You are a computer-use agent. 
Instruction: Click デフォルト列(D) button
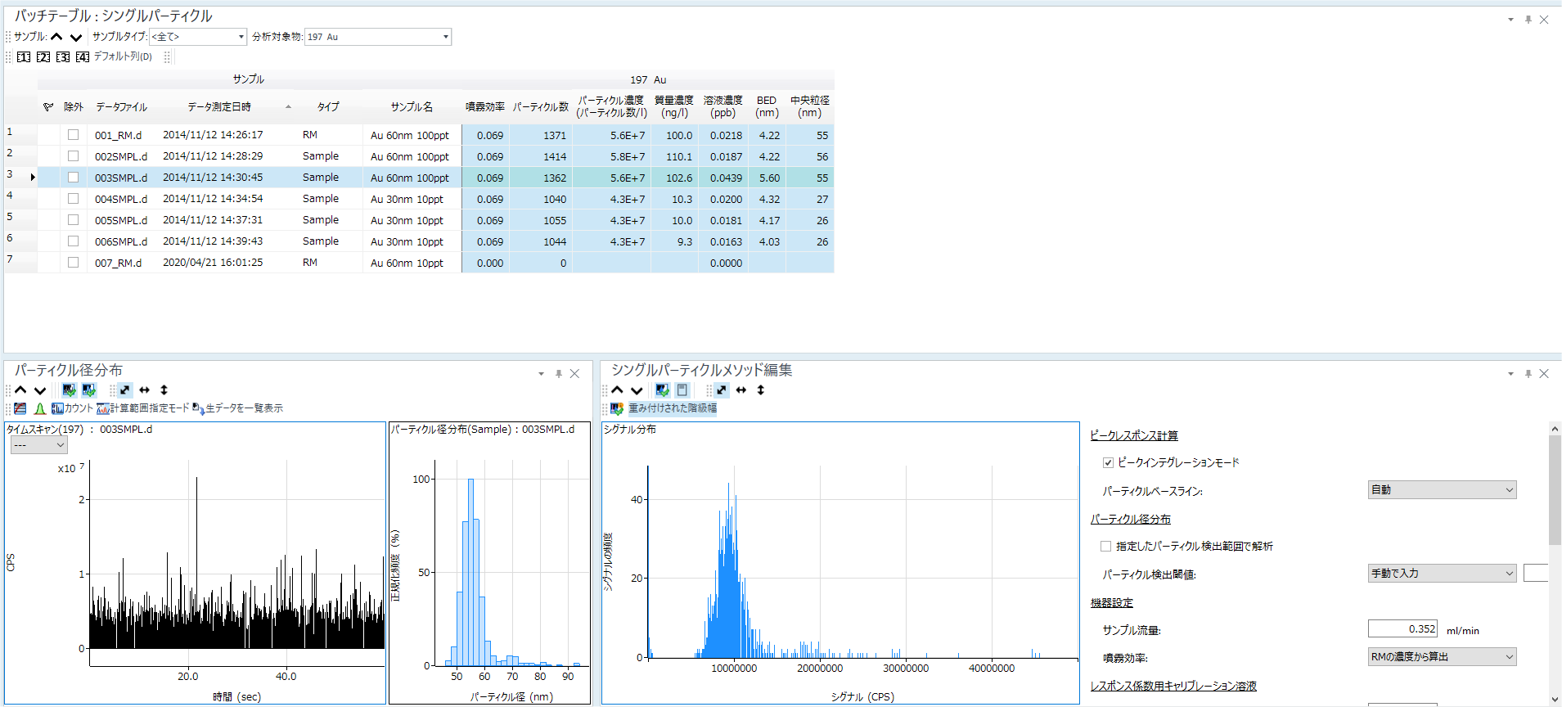123,56
